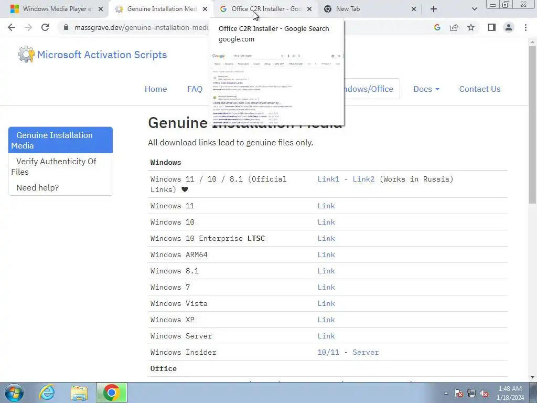Open the file explorer taskbar icon
Viewport: 537px width, 403px height.
[x=80, y=393]
